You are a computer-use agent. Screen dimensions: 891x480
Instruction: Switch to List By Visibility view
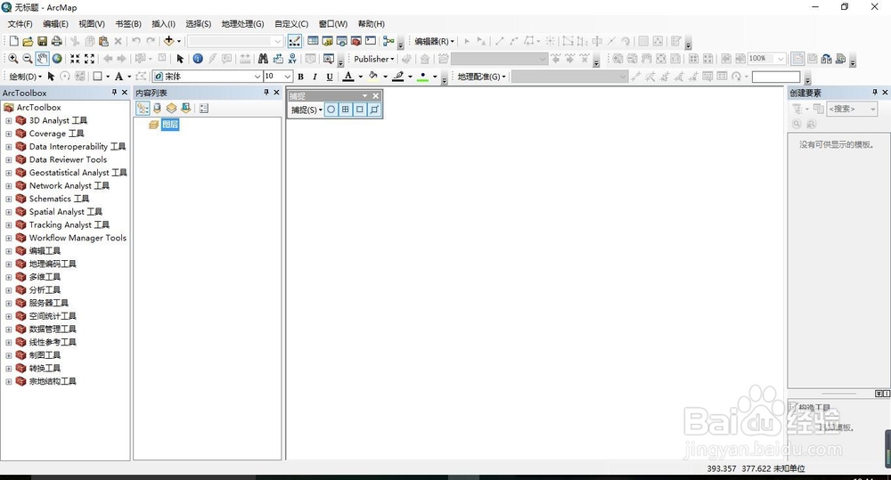[171, 108]
